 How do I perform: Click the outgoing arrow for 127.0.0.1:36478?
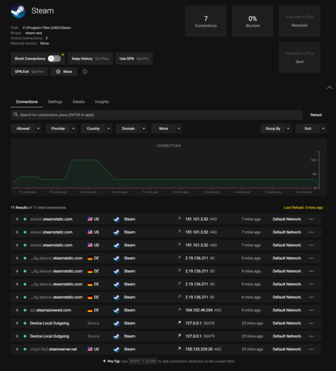click(x=179, y=323)
